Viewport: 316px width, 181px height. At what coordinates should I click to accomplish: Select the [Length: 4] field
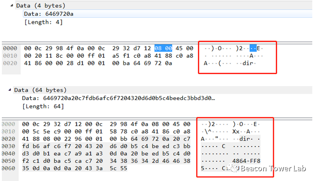click(43, 22)
